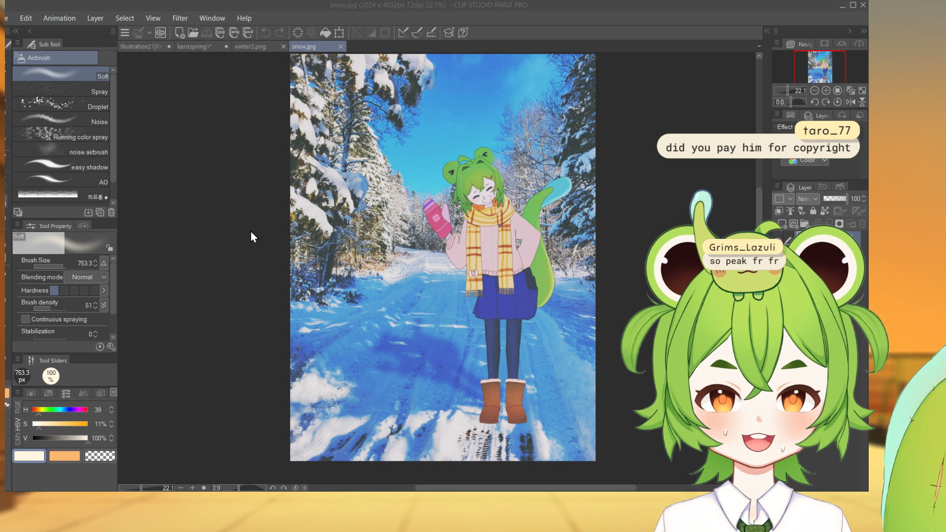Click the Redo arrow icon
Image resolution: width=946 pixels, height=532 pixels.
point(280,33)
